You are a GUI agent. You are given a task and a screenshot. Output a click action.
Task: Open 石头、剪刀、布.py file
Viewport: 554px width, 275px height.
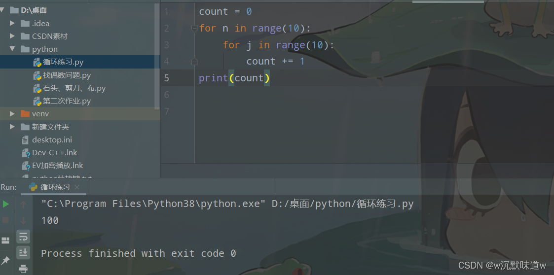pos(74,88)
